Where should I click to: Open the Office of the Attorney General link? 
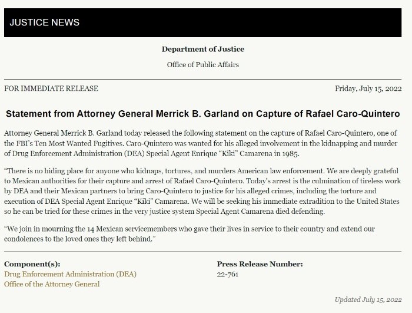pyautogui.click(x=52, y=284)
